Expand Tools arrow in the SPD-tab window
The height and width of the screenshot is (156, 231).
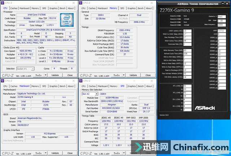pyautogui.click(x=124, y=153)
